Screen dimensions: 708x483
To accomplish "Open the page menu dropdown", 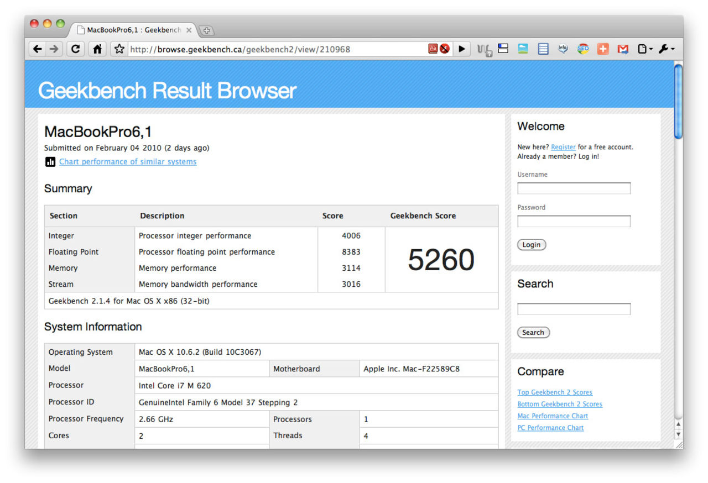I will (645, 49).
